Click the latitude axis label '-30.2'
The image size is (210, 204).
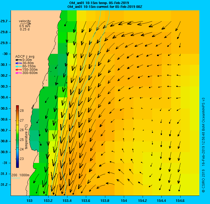[x=4, y=76]
